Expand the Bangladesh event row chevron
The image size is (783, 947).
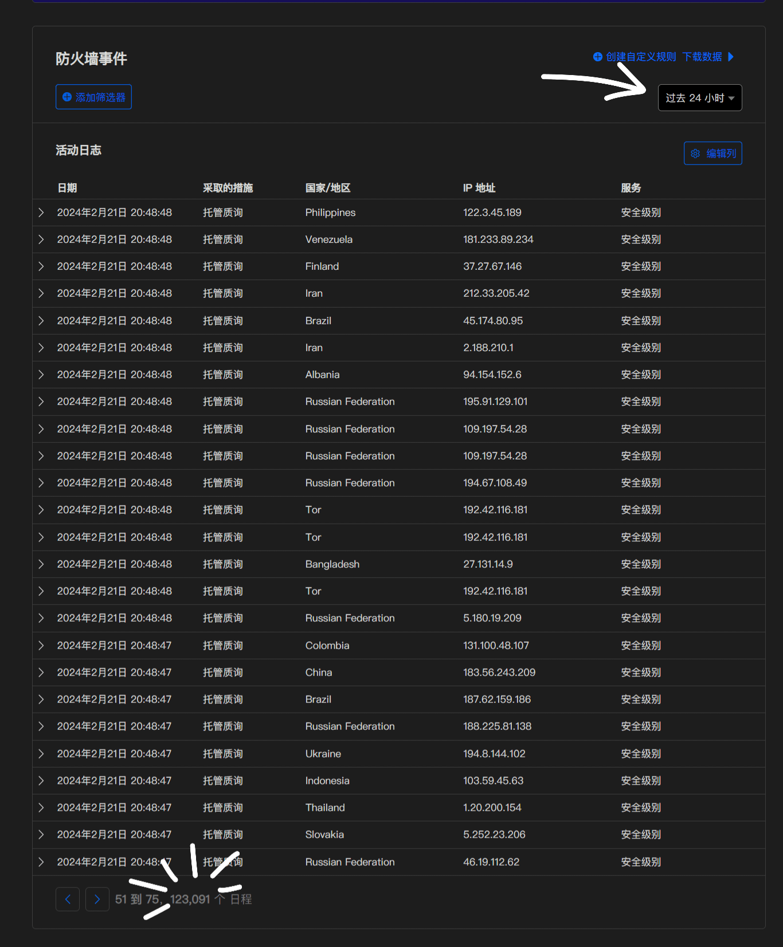(x=41, y=564)
